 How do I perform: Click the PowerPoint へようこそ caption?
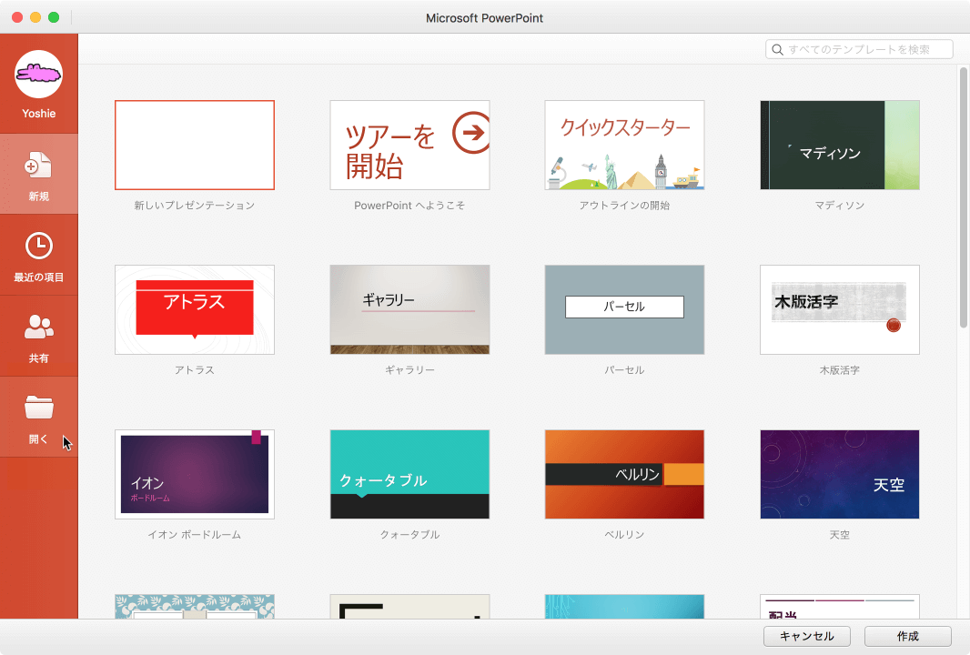409,206
